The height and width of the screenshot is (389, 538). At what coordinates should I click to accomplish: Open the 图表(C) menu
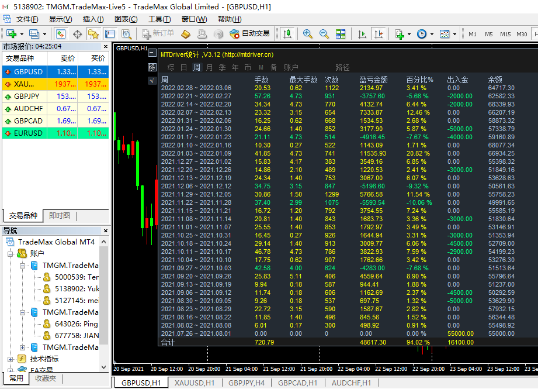tap(126, 19)
